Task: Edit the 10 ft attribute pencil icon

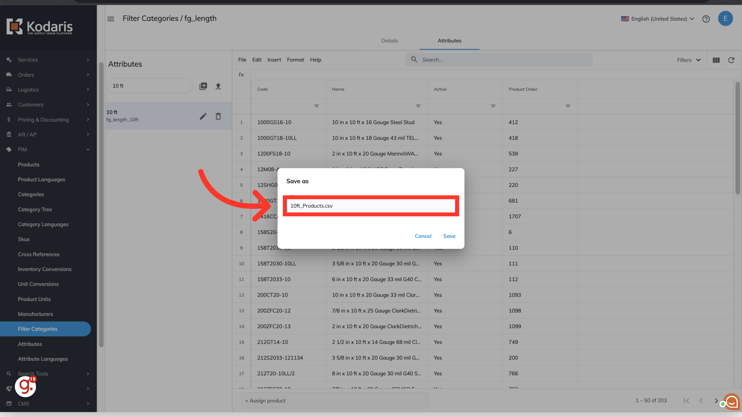Action: point(203,116)
